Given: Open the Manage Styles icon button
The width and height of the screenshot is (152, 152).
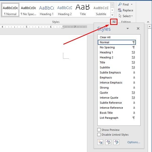Looking at the screenshot, I should [116, 142].
